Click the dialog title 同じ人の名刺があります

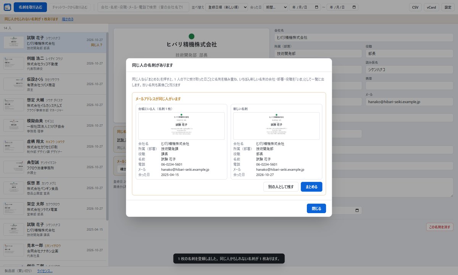[x=152, y=65]
